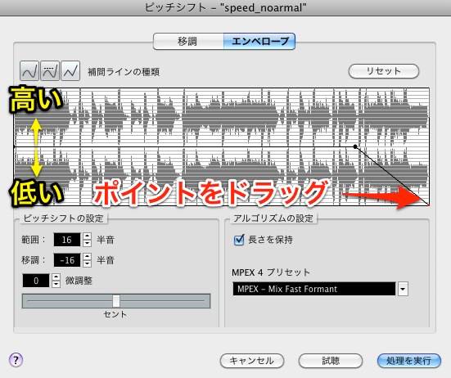Screen dimensions: 451x378
Task: Click the black envelope point on the line
Action: pyautogui.click(x=355, y=146)
